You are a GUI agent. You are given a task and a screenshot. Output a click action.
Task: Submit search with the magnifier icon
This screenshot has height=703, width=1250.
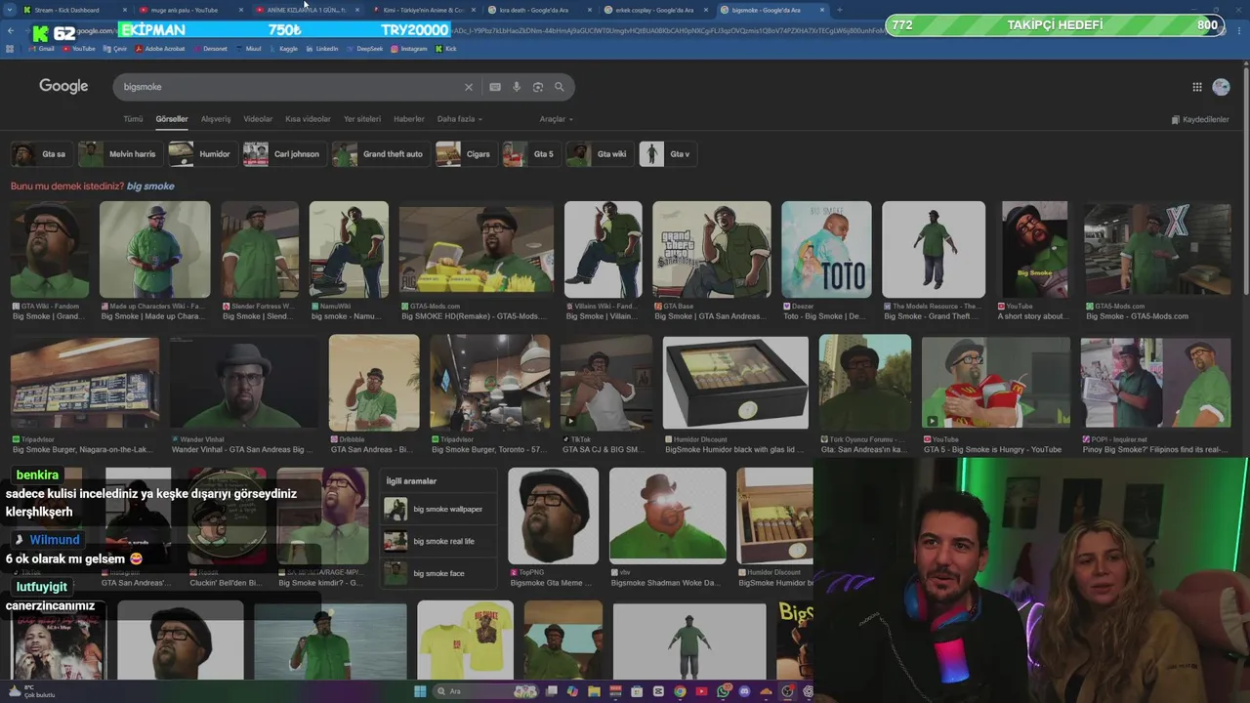pos(560,87)
